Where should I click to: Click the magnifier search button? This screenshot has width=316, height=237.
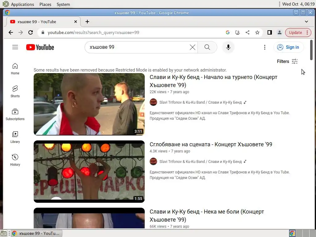[x=207, y=47]
